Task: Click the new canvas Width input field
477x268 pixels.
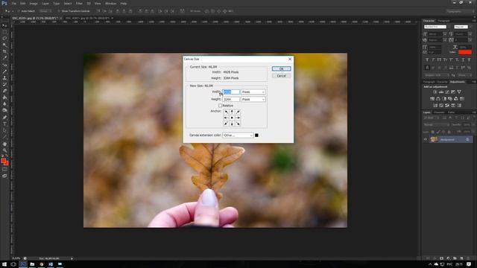Action: click(231, 92)
